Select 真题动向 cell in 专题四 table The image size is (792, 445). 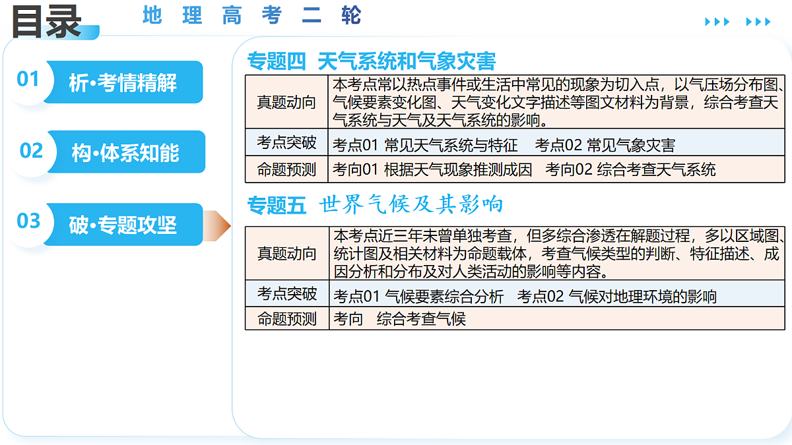coord(286,102)
